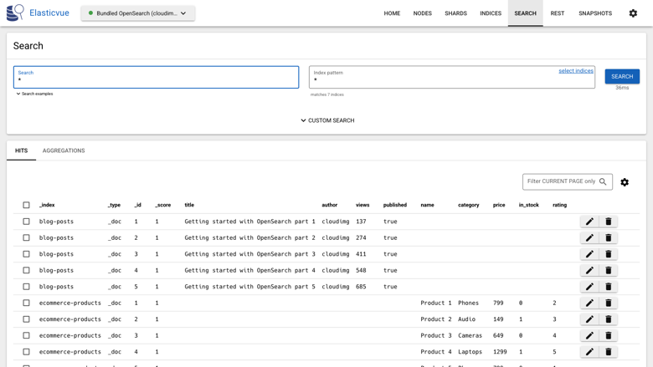Sort by the title column header
This screenshot has width=653, height=367.
(x=189, y=205)
